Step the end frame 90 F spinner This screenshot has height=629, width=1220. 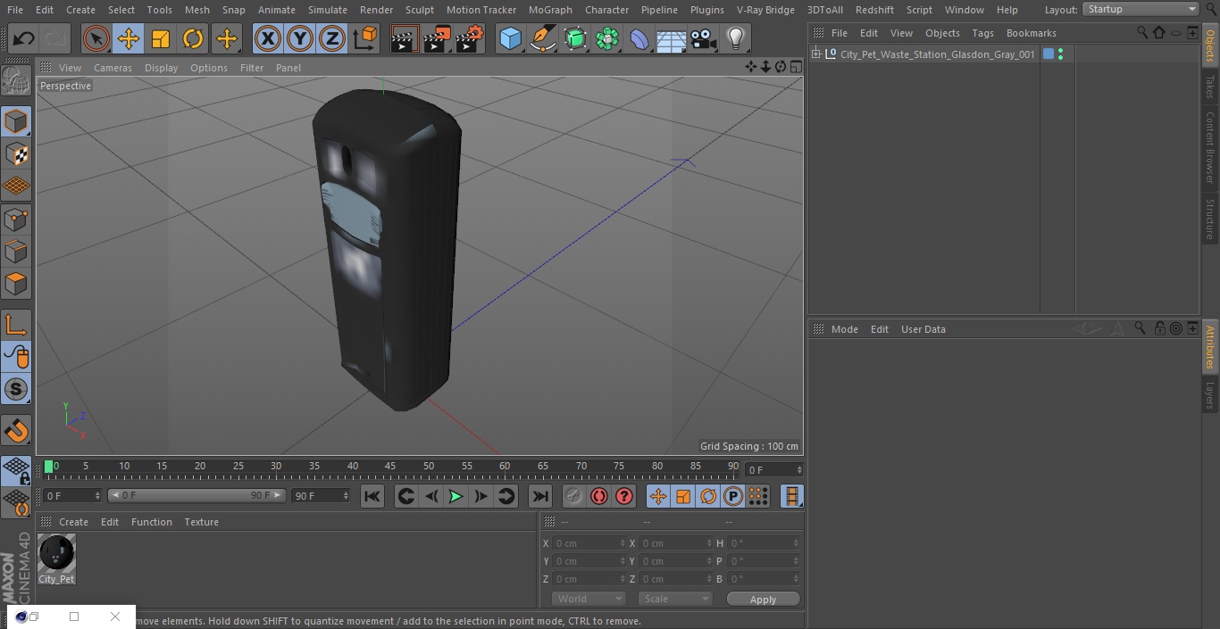[x=346, y=495]
